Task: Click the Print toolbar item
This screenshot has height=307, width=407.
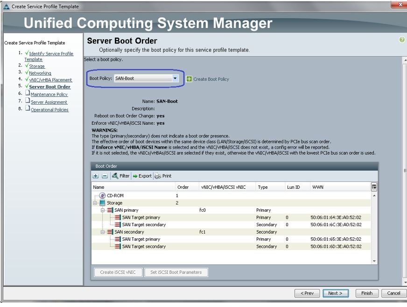Action: pos(163,176)
